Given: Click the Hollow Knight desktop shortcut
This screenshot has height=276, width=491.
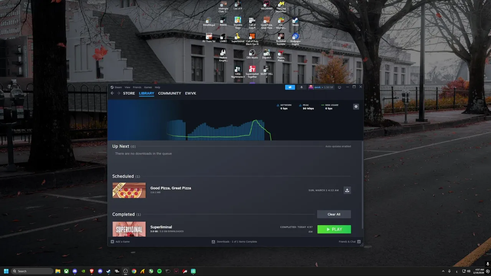Looking at the screenshot, I should [x=223, y=56].
